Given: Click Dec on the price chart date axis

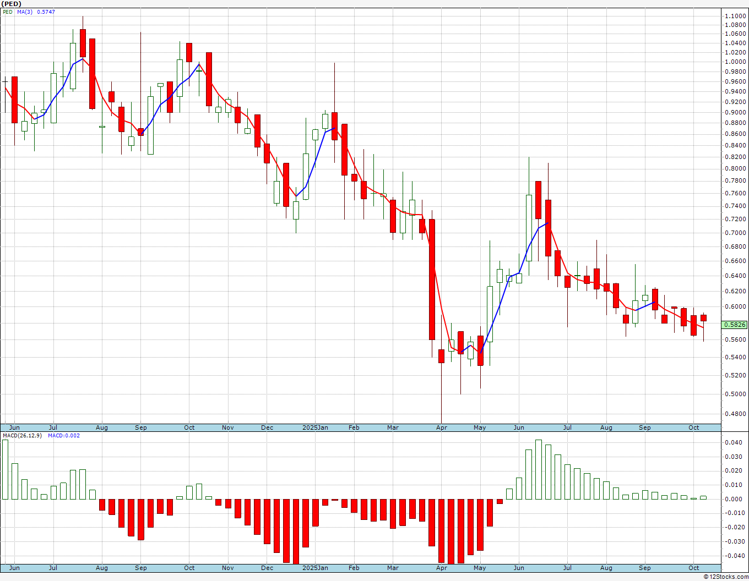Looking at the screenshot, I should 267,427.
